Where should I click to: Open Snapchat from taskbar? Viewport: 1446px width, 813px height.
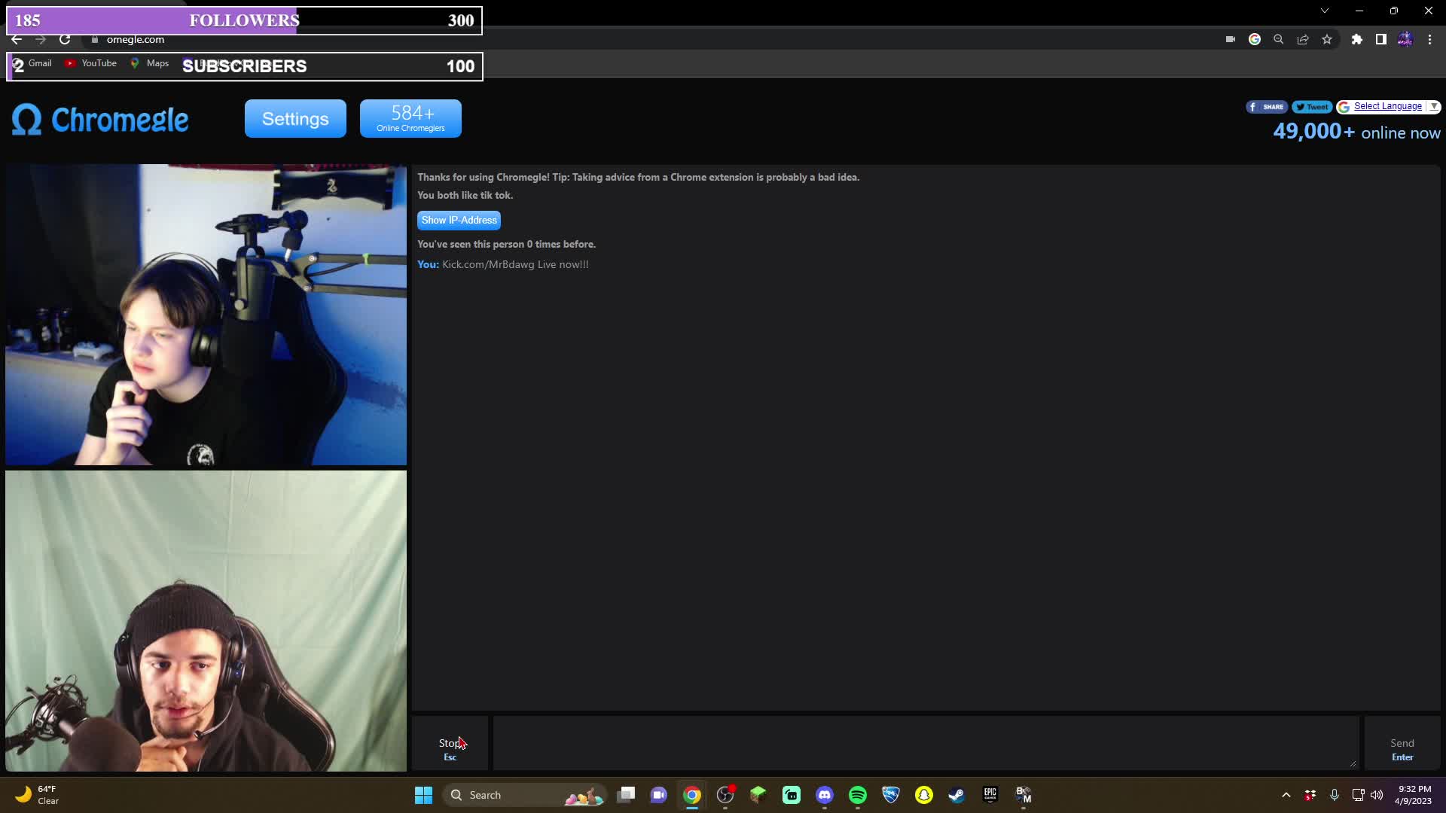coord(924,795)
